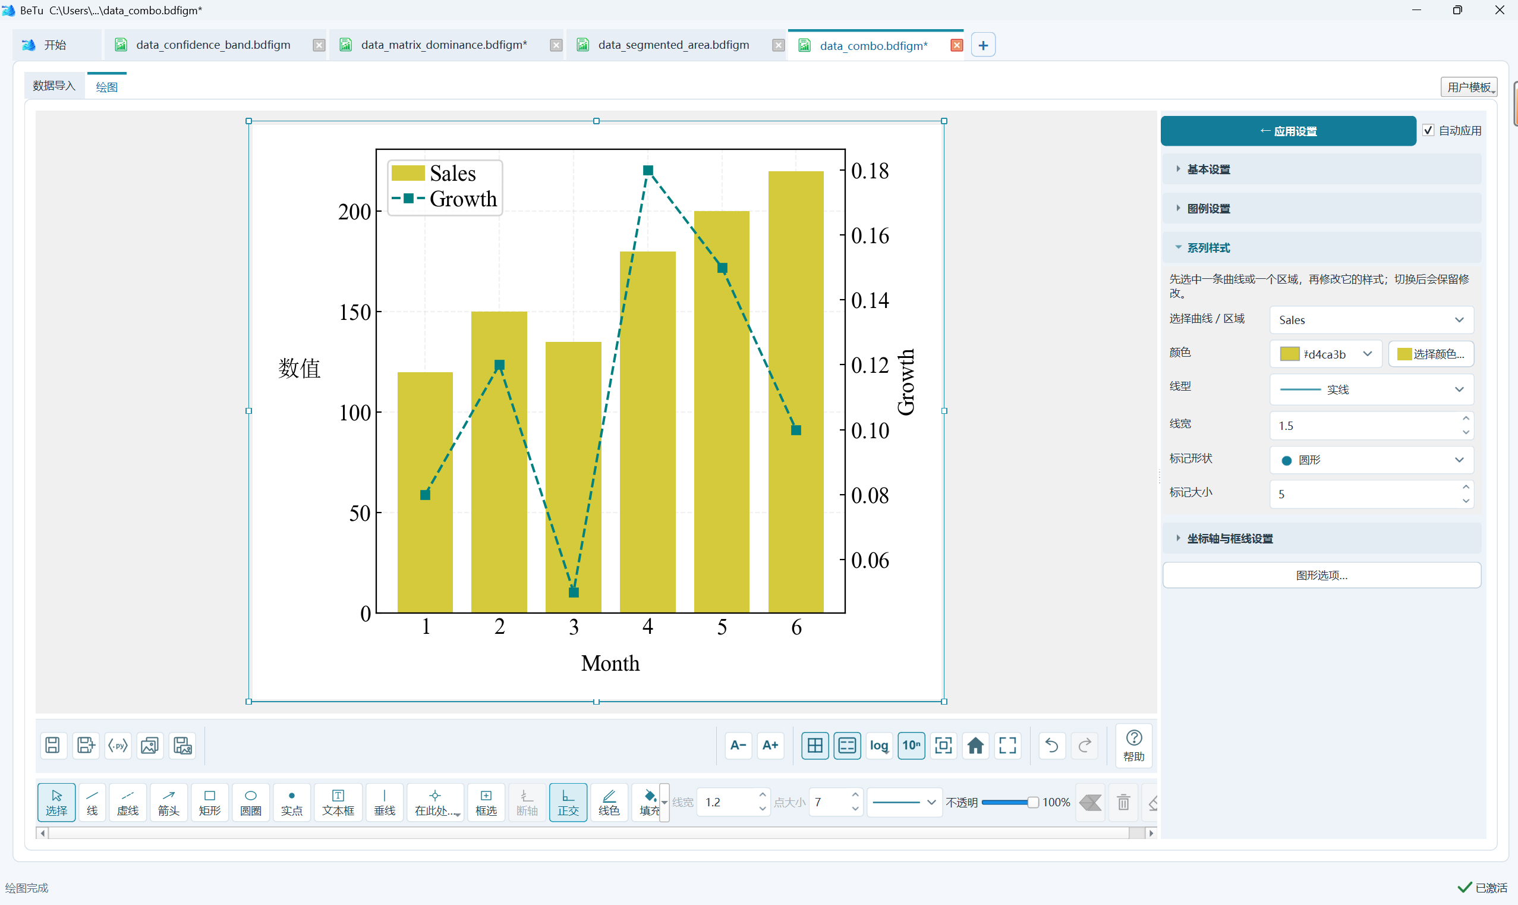Open the 用户模板 button

(1469, 87)
